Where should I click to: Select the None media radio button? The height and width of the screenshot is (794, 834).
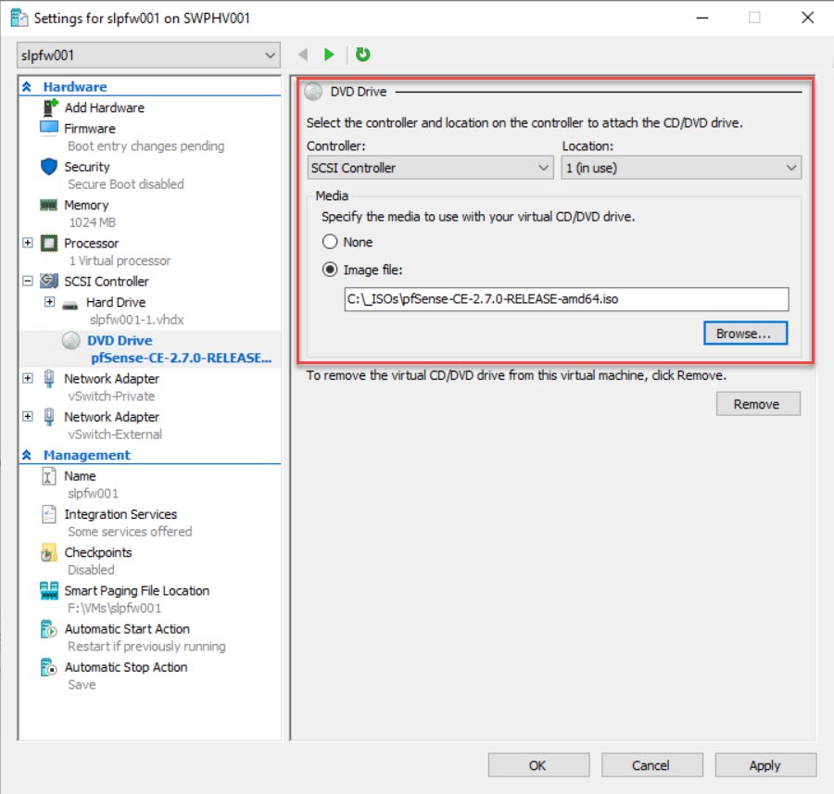pyautogui.click(x=330, y=242)
